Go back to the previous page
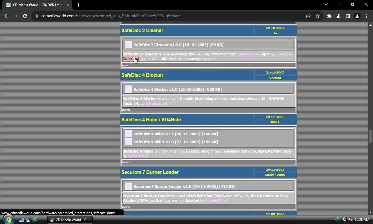This screenshot has width=373, height=224. click(x=6, y=16)
